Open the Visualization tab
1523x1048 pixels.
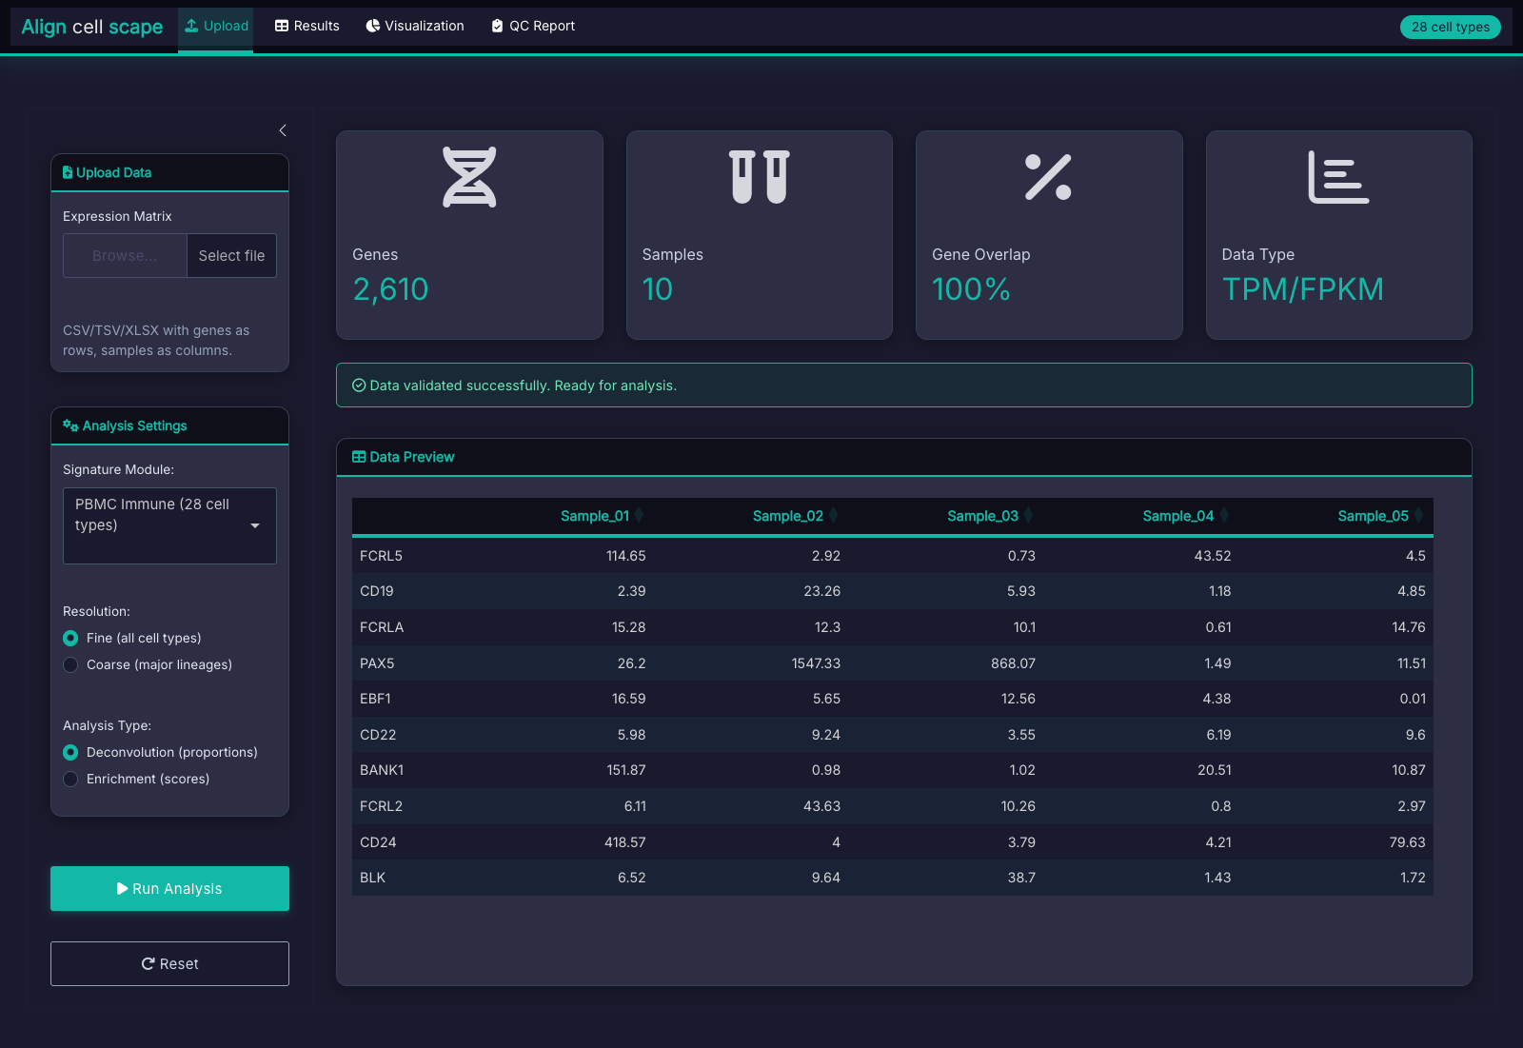(x=415, y=26)
